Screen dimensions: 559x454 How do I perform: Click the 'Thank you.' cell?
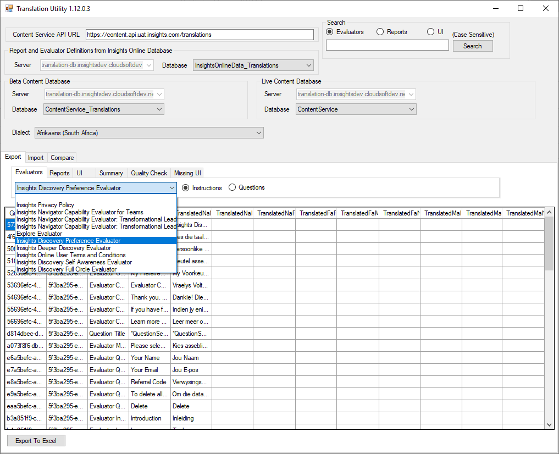150,297
